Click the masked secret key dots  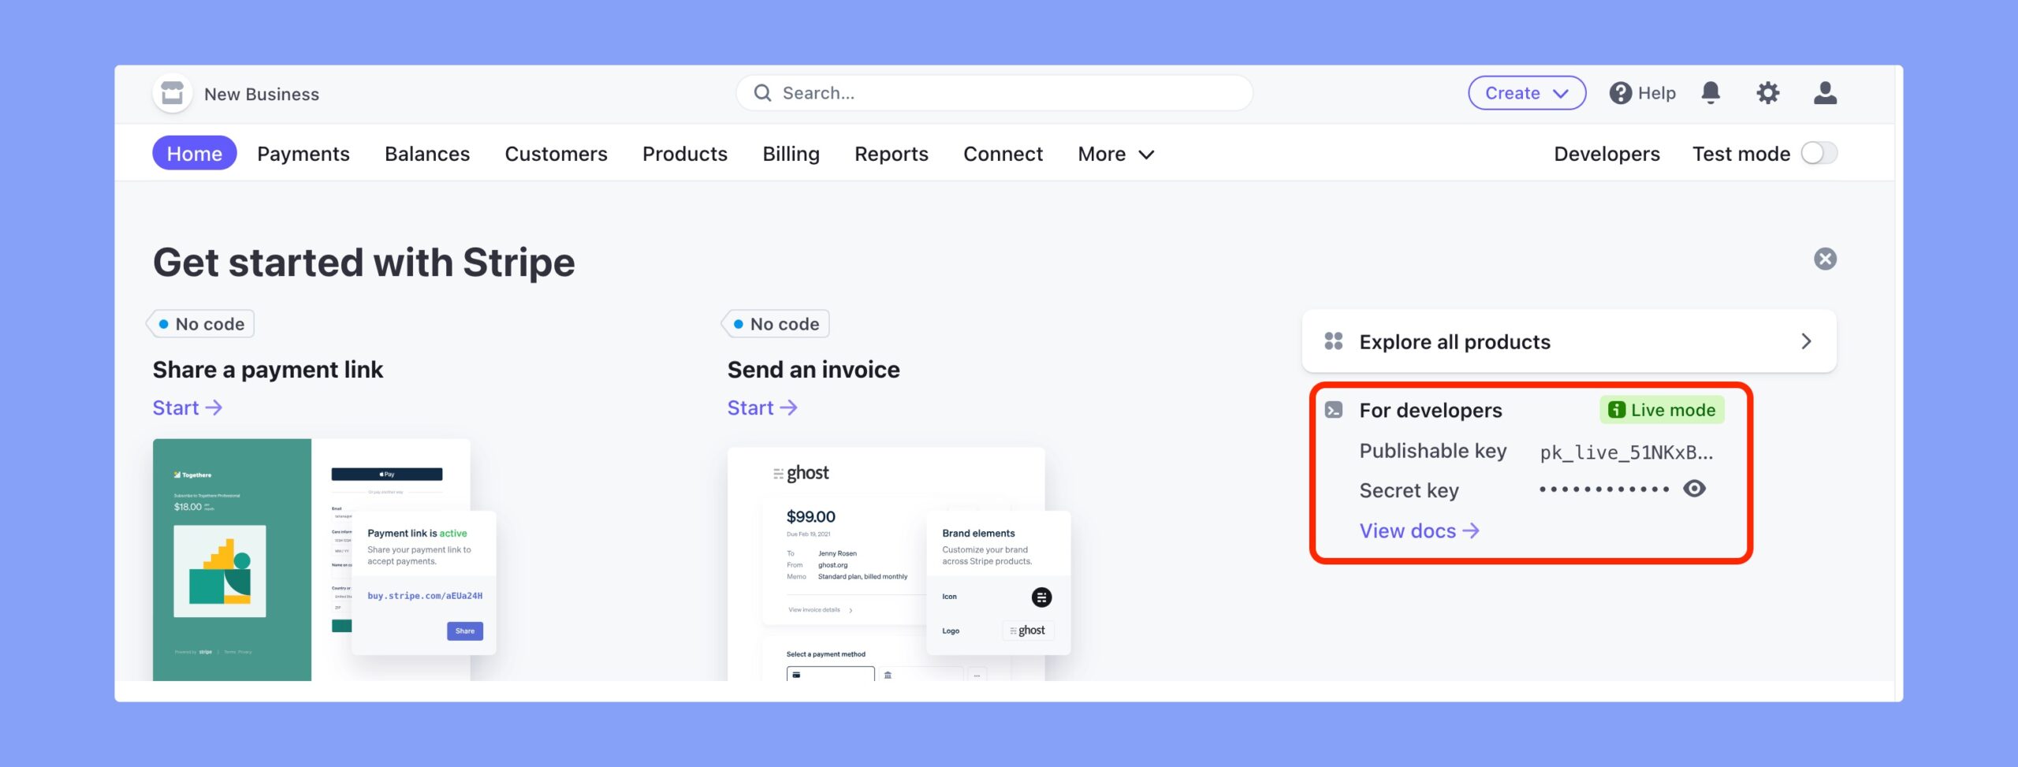click(x=1604, y=490)
